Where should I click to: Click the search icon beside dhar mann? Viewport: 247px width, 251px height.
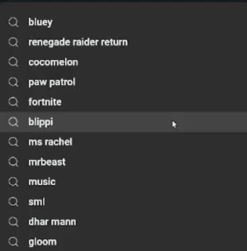13,222
